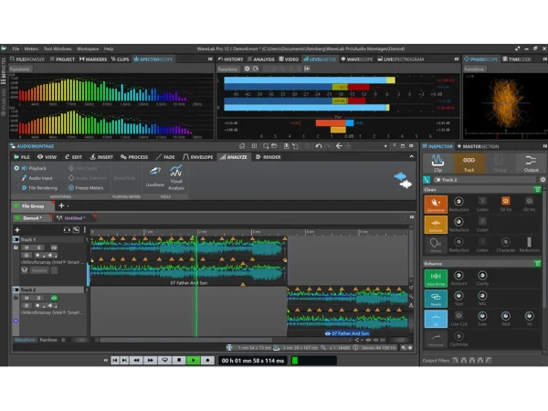
Task: Click the Clip icon in Inspector
Action: [438, 163]
